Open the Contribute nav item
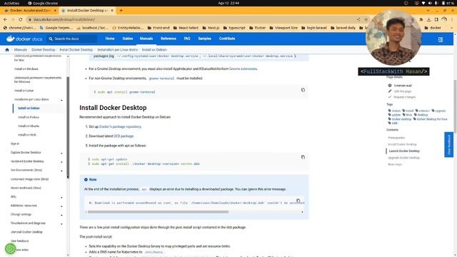 tap(227, 39)
